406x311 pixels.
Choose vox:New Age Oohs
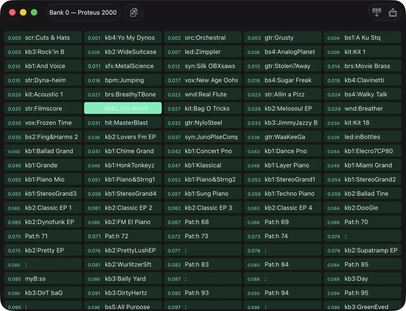(203, 80)
